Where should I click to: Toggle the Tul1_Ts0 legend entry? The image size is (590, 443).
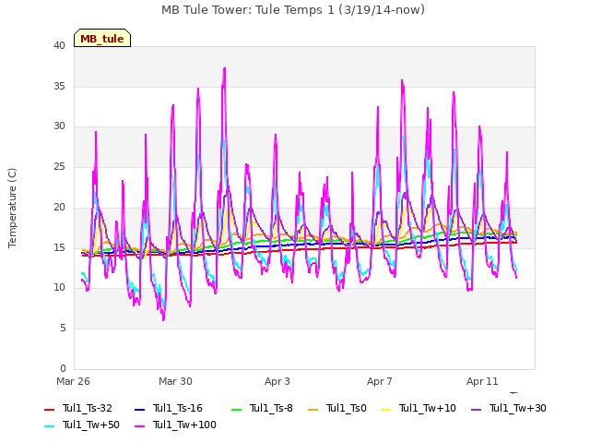(336, 408)
